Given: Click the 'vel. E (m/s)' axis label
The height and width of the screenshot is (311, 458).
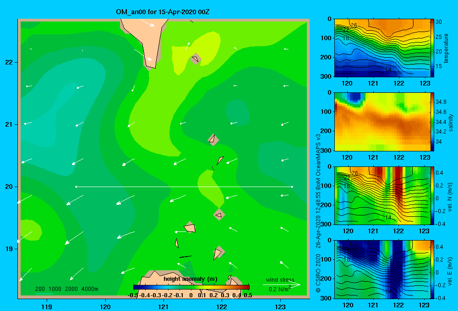Looking at the screenshot, I should 450,271.
